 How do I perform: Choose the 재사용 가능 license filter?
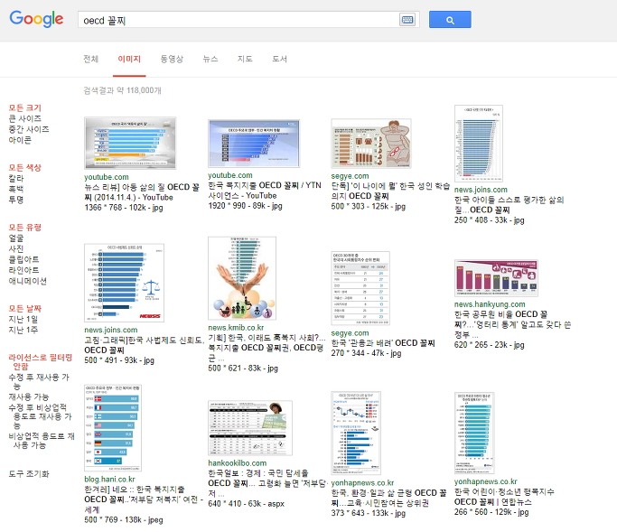click(29, 397)
